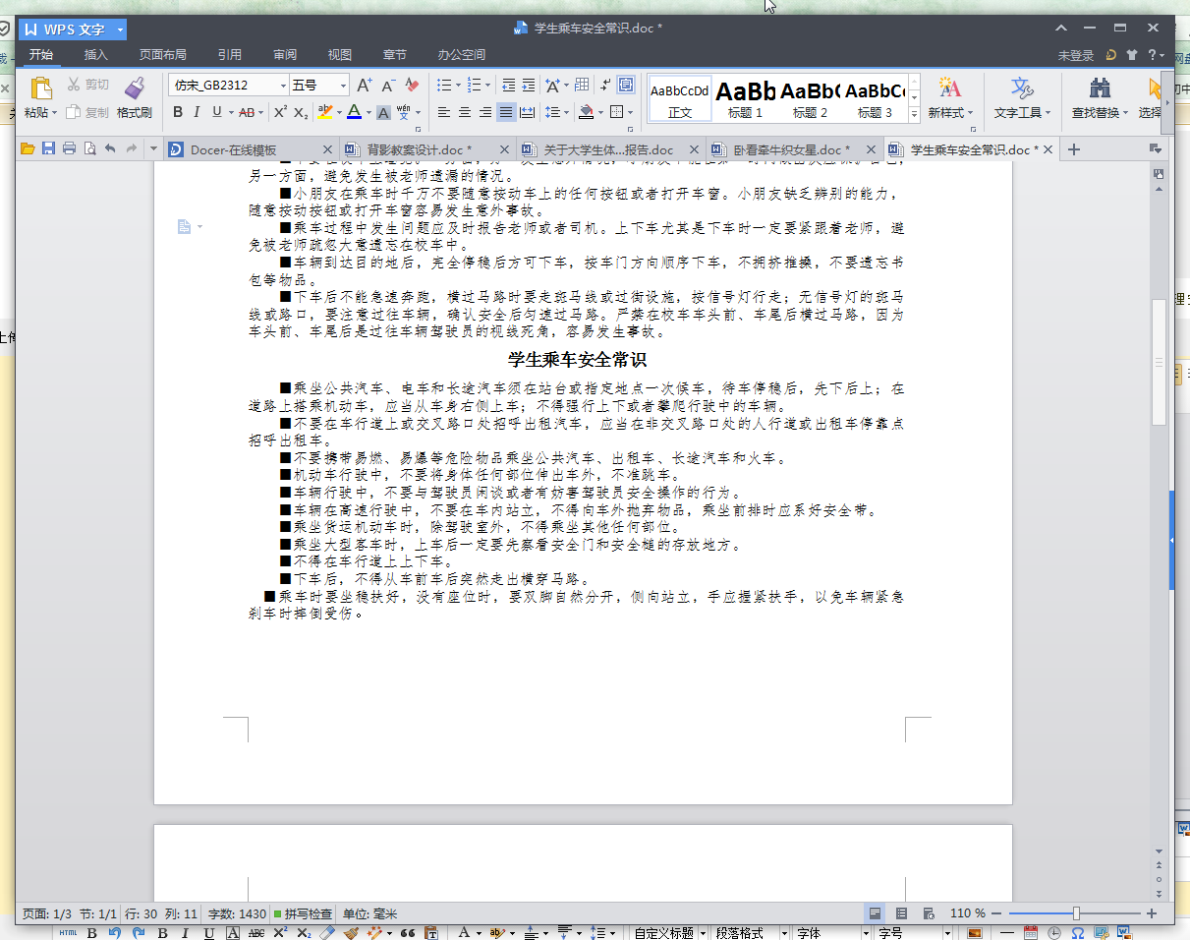Toggle Italic formatting

[198, 113]
